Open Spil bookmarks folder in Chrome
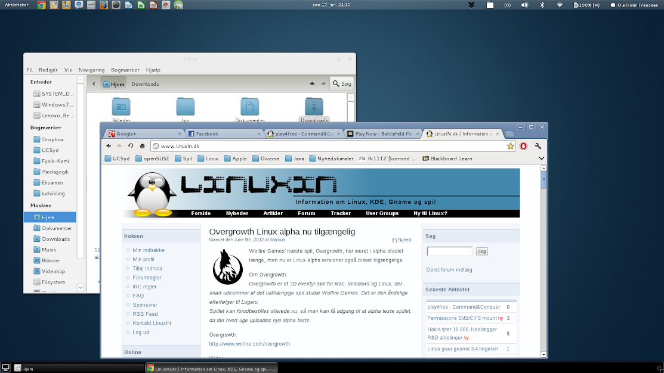The image size is (664, 373). pos(184,158)
